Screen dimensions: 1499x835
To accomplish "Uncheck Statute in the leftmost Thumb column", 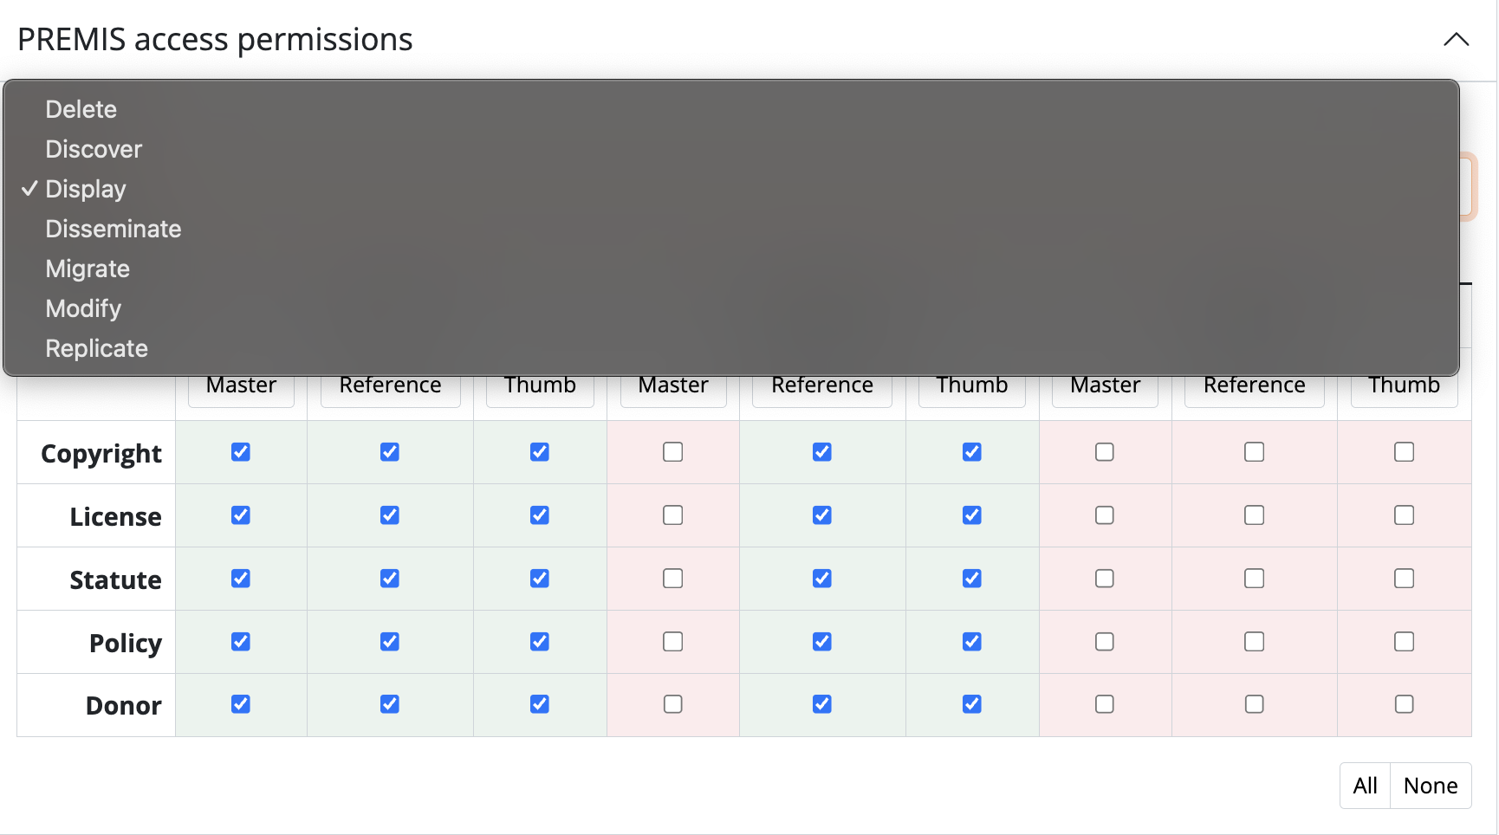I will click(x=540, y=579).
